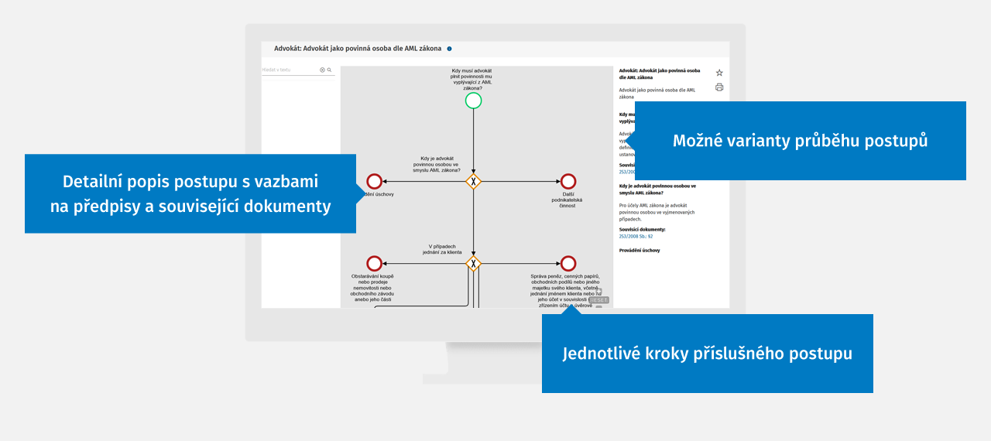Open the '253/2008 Sb.: §2' document link
Screen dimensions: 991x441
point(636,237)
